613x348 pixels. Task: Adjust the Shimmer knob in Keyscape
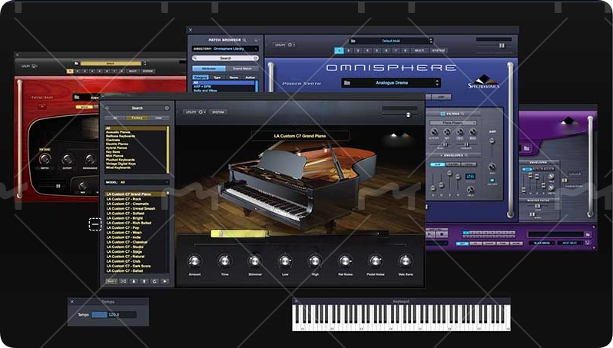(x=255, y=260)
